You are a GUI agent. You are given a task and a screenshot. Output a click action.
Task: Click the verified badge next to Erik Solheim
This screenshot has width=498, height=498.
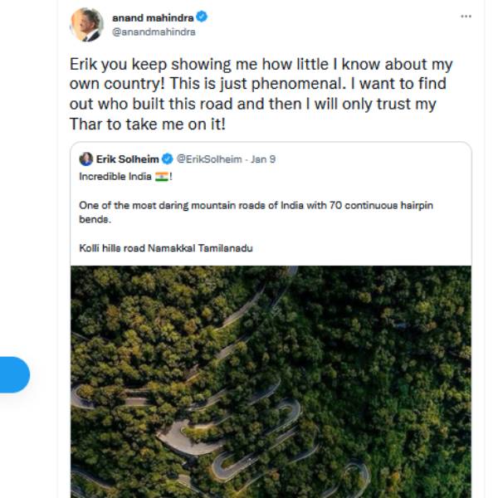point(167,159)
